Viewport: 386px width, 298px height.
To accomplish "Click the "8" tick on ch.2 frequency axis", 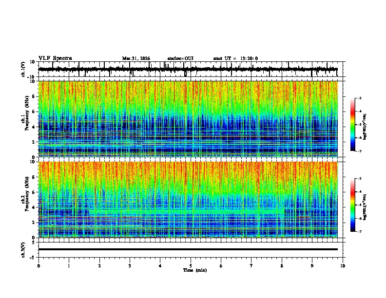I will click(x=34, y=177).
